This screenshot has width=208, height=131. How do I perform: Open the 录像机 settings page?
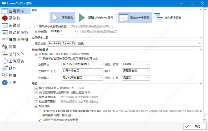click(16, 18)
